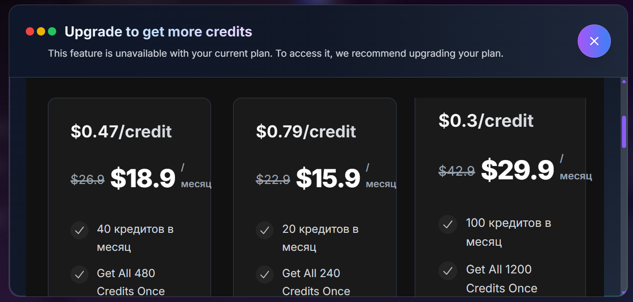
Task: Choose the $29.9 monthly price
Action: pyautogui.click(x=517, y=170)
